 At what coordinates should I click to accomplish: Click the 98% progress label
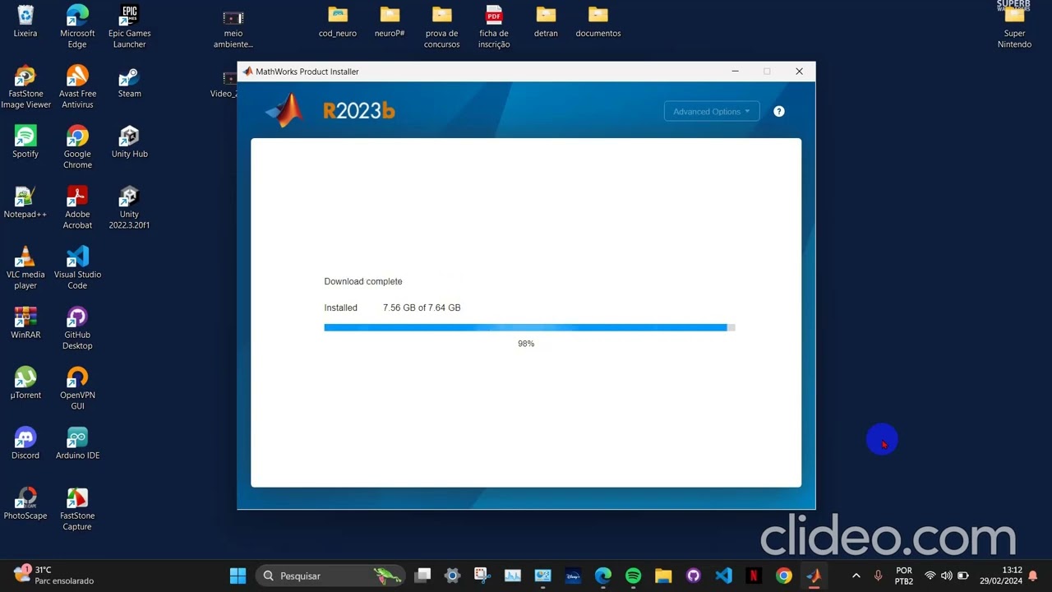526,344
